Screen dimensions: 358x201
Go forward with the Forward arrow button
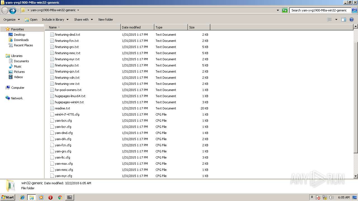13,11
